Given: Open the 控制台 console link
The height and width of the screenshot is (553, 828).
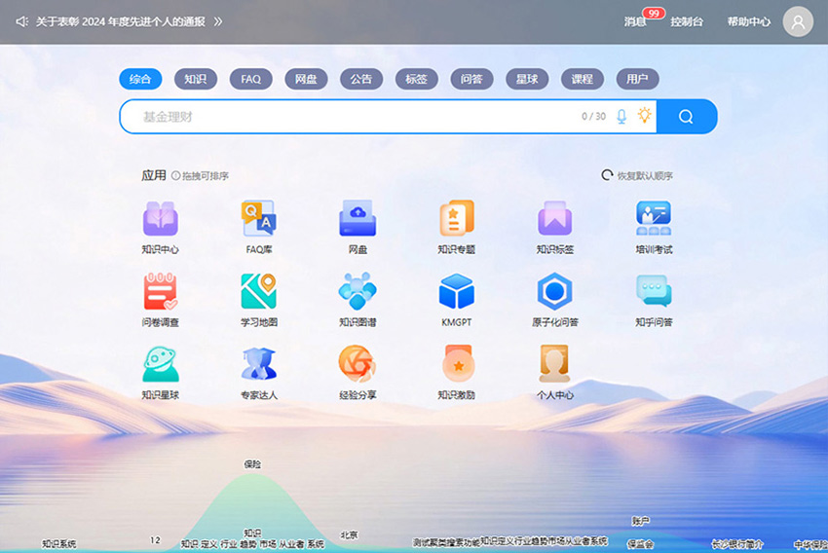Looking at the screenshot, I should pyautogui.click(x=687, y=21).
